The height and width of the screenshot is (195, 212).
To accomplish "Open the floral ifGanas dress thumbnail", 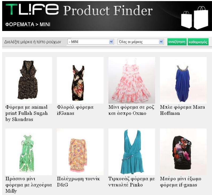I will click(80, 80).
